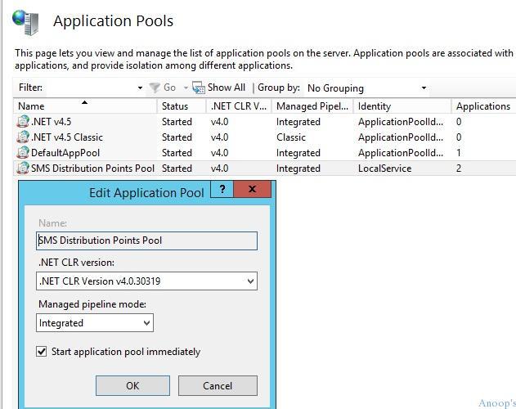Click the SMS Distribution Points Pool icon
Image resolution: width=516 pixels, height=409 pixels.
coord(23,168)
